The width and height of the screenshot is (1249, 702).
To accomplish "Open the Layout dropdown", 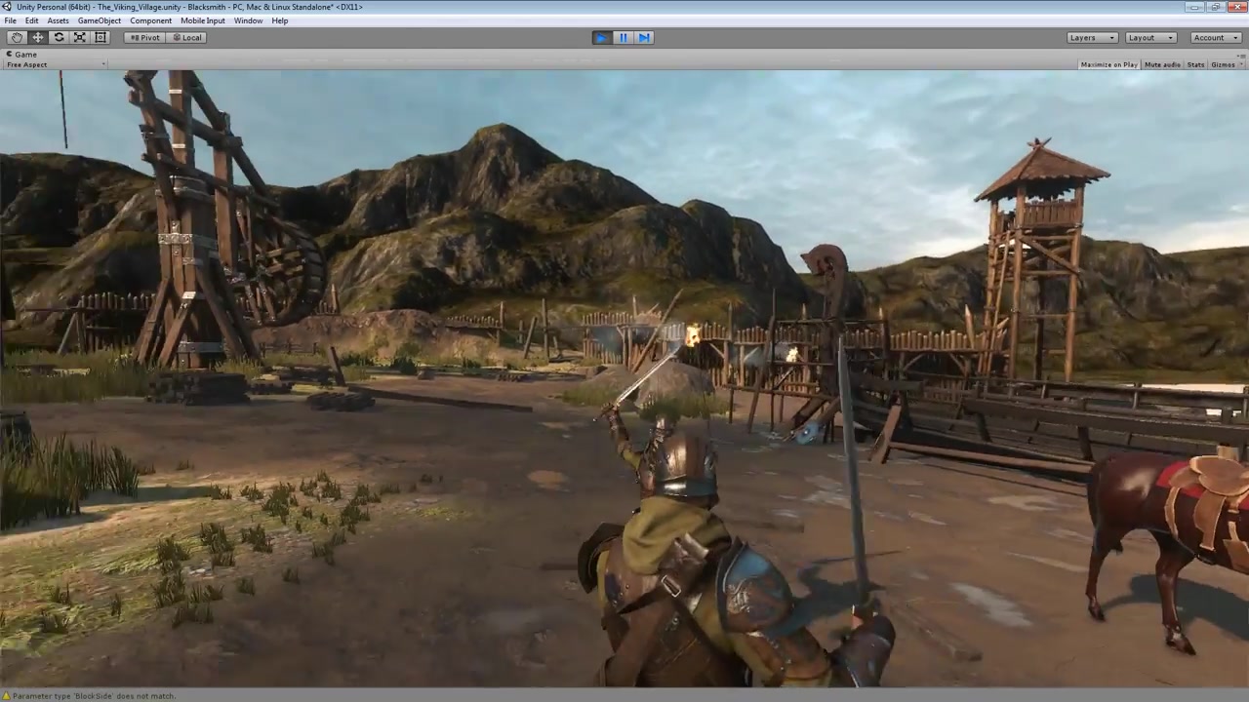I will (x=1149, y=37).
